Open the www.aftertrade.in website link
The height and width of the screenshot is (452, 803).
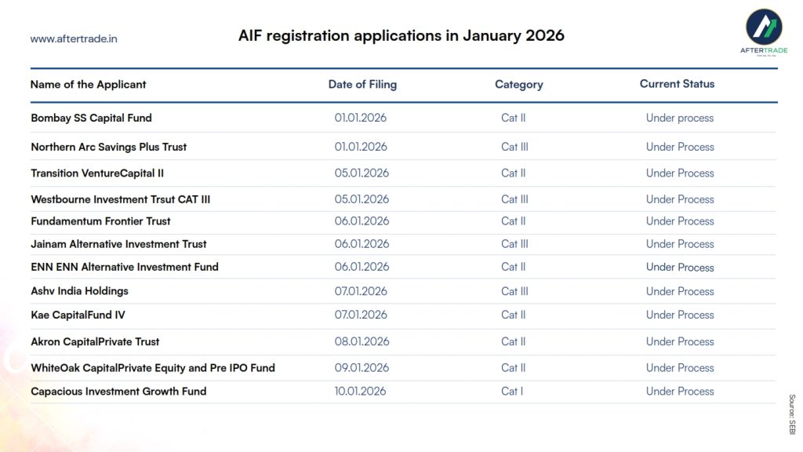coord(74,38)
